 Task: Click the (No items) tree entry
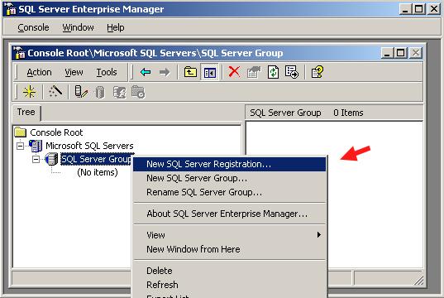point(98,172)
